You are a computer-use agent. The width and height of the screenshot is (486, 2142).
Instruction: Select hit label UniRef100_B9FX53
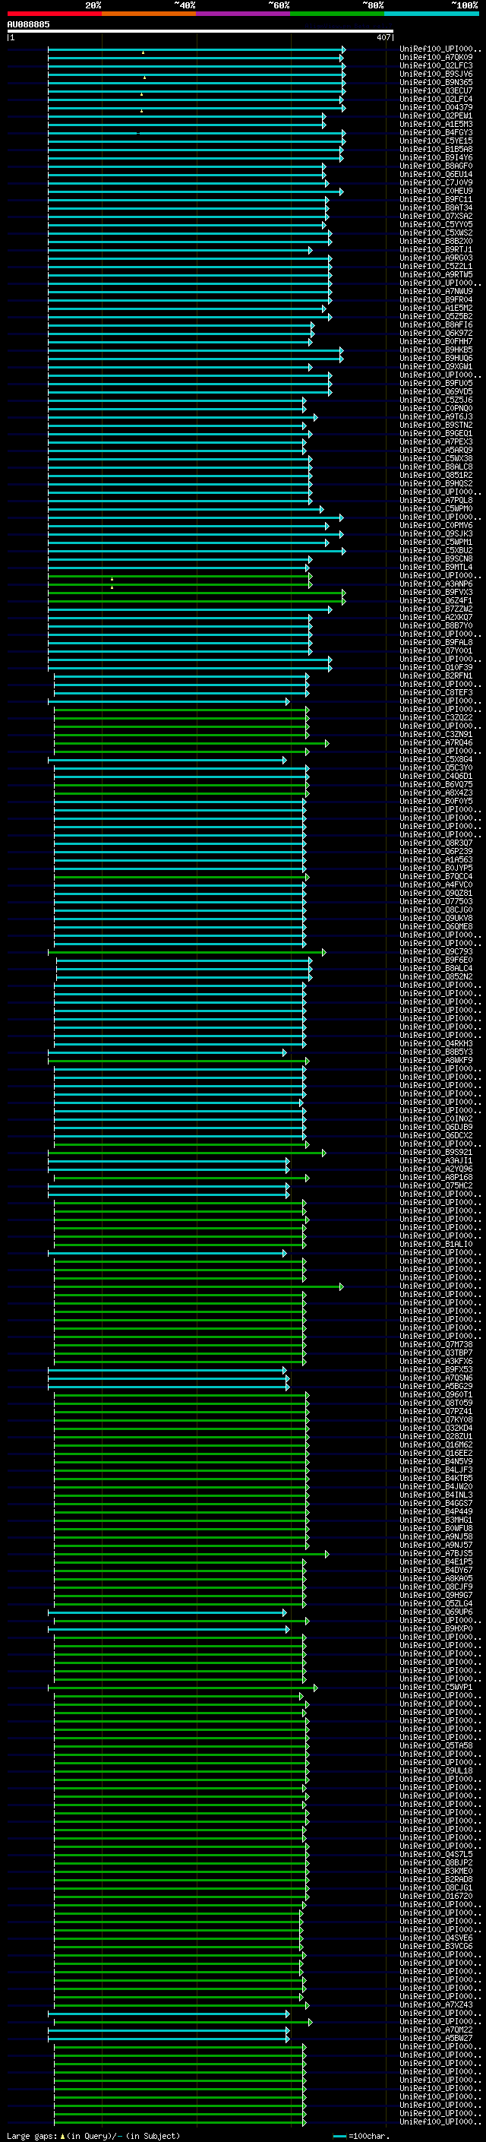point(436,1369)
